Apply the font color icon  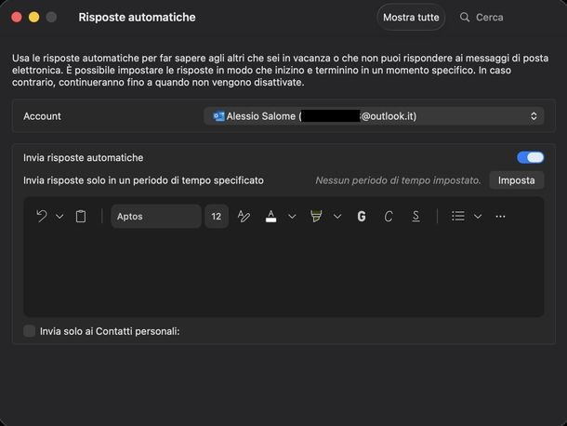(x=270, y=217)
